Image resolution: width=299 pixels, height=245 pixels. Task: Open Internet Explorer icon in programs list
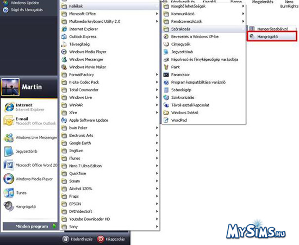pyautogui.click(x=64, y=29)
